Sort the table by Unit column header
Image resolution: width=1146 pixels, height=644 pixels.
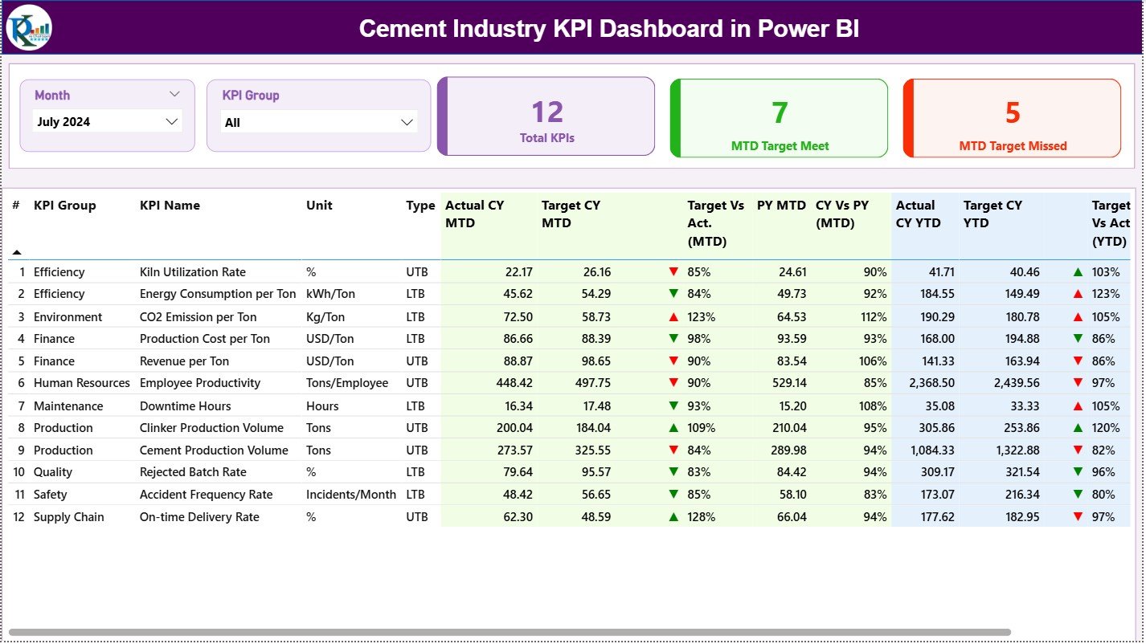pyautogui.click(x=319, y=206)
